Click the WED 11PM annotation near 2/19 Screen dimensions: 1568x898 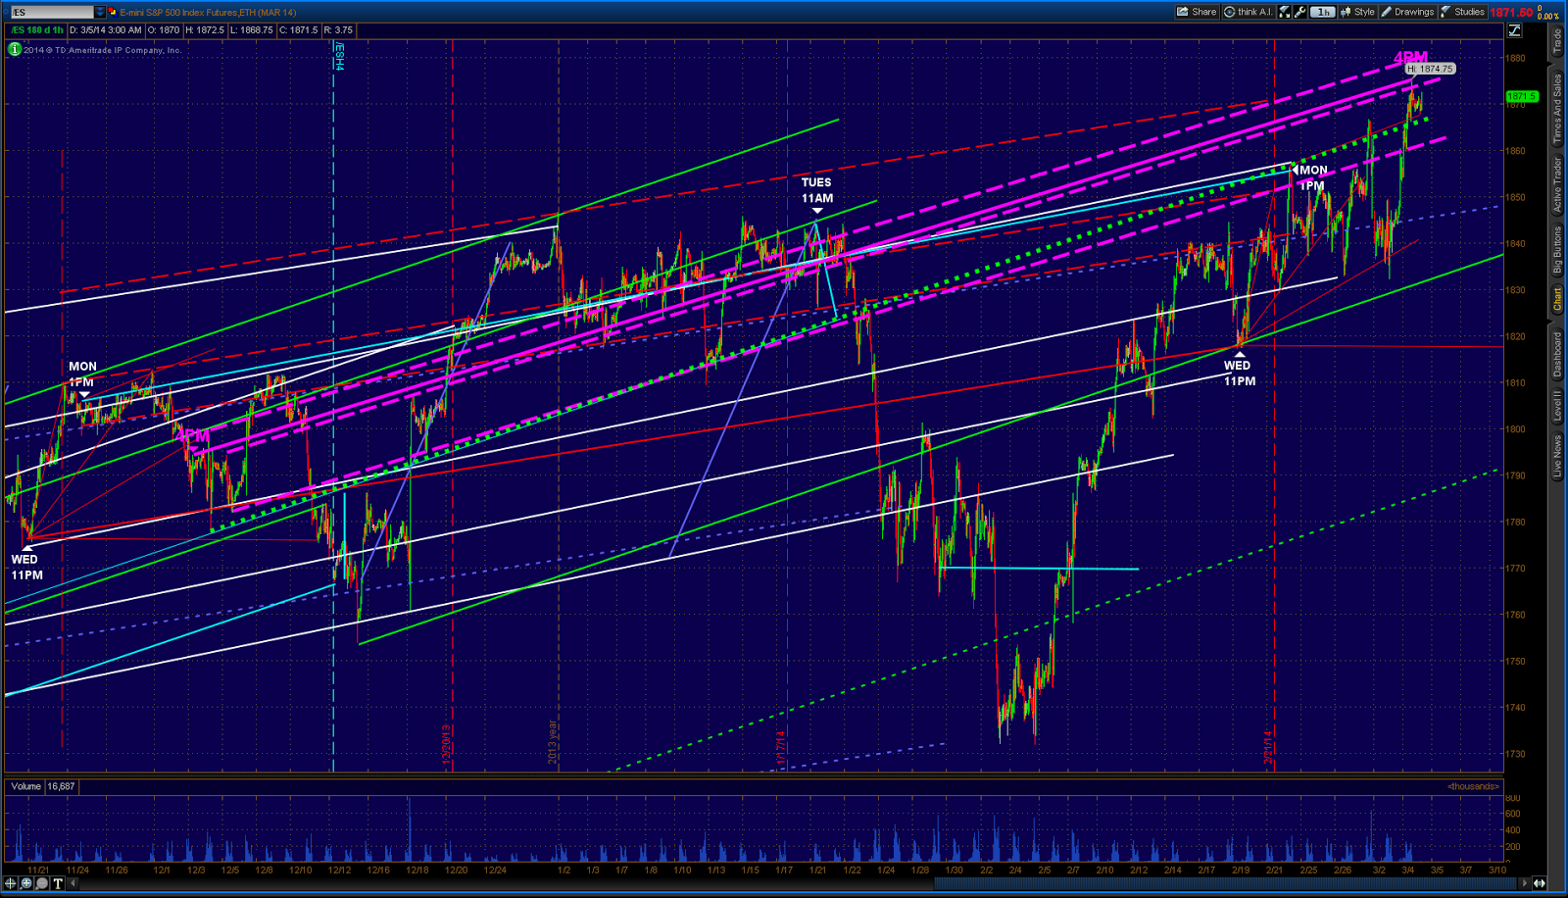(1239, 374)
